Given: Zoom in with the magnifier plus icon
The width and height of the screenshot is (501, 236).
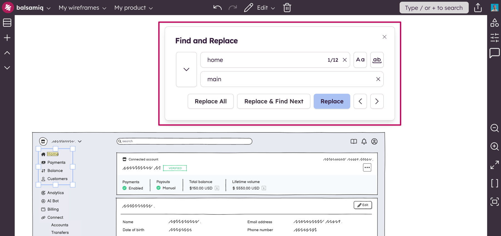Looking at the screenshot, I should pos(494,146).
